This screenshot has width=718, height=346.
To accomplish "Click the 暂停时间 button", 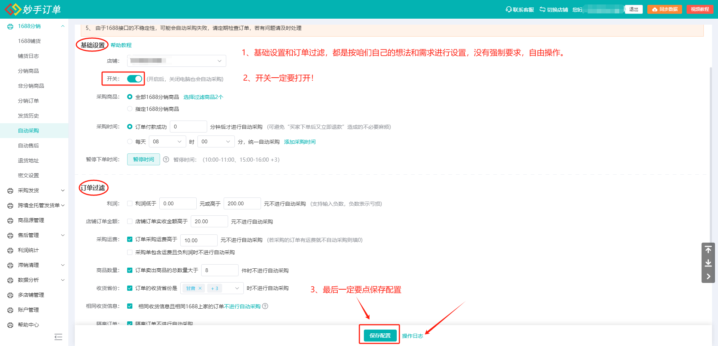I will pyautogui.click(x=144, y=159).
